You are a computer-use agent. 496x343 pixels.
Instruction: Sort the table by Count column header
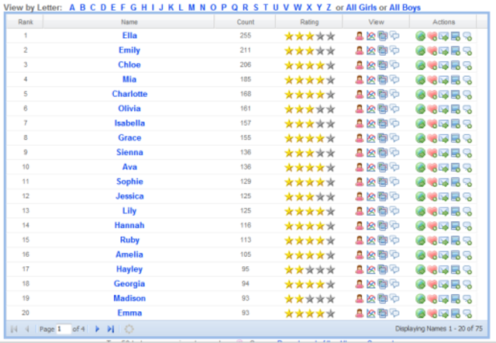point(246,22)
